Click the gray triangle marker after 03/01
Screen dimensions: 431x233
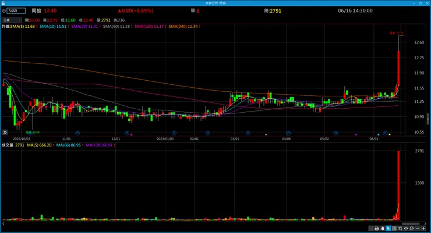[266, 134]
